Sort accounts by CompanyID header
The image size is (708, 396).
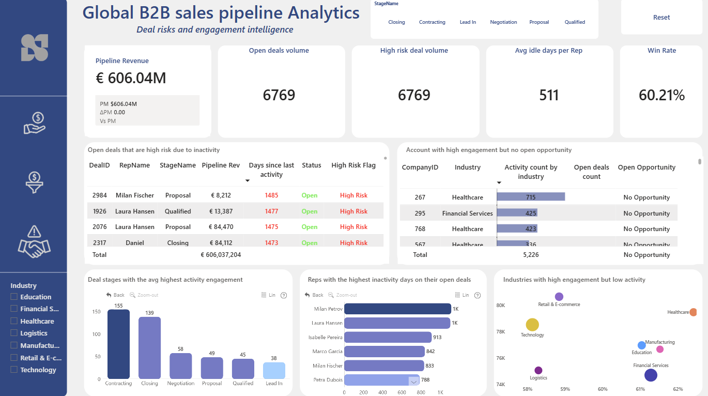[420, 167]
